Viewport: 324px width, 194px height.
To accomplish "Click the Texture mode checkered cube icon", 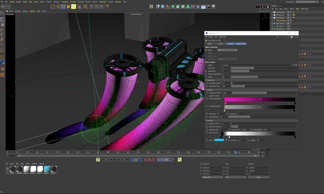I will pyautogui.click(x=3, y=25).
